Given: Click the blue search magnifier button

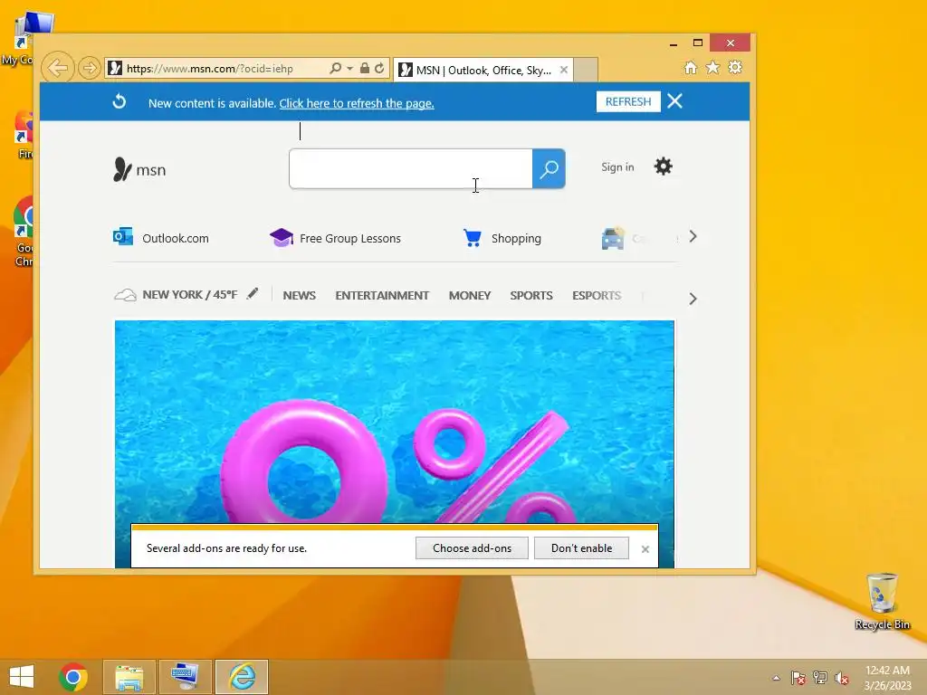Looking at the screenshot, I should click(x=549, y=169).
